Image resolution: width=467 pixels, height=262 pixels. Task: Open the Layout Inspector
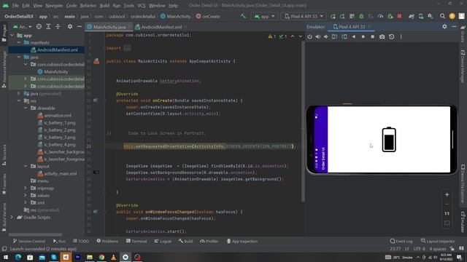click(x=438, y=241)
